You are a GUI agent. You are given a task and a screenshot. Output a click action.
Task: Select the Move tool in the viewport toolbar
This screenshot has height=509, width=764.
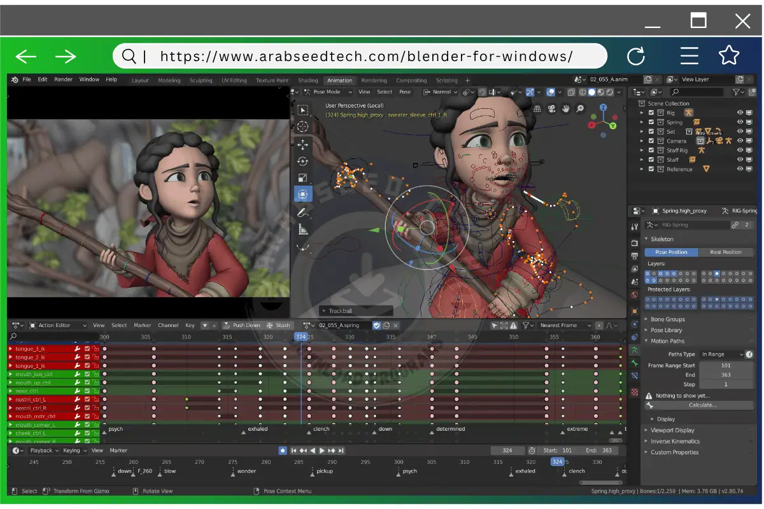(303, 144)
